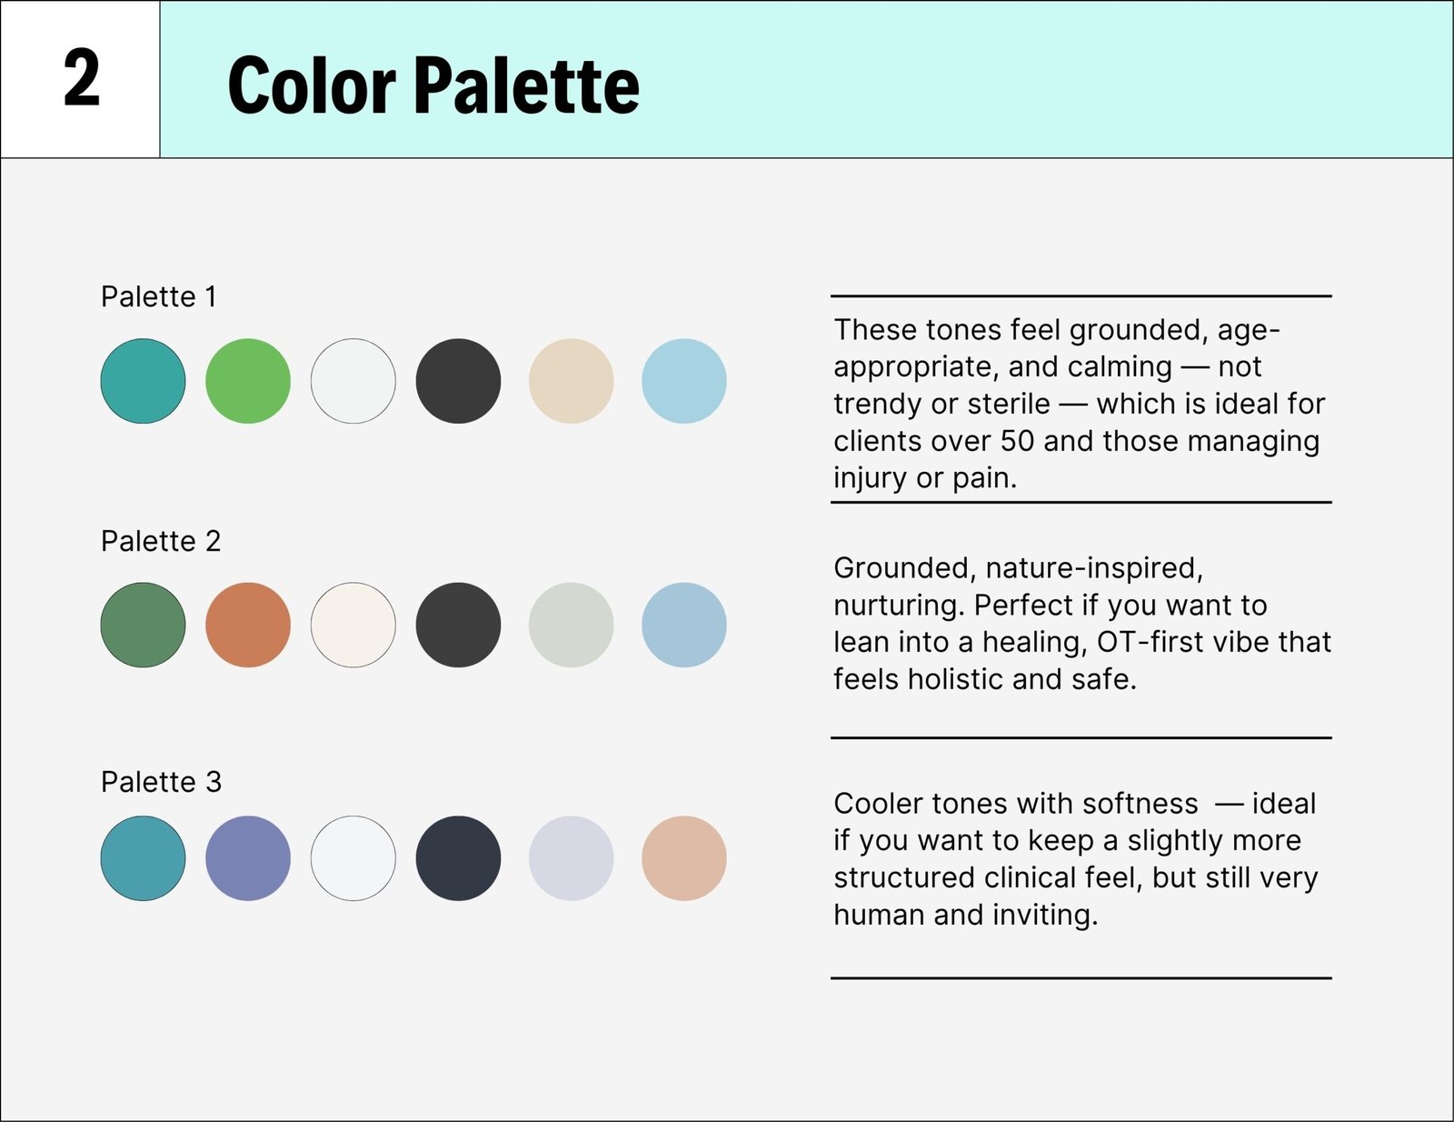Click the lavender gray swatch in Palette 3
This screenshot has width=1454, height=1122.
click(x=571, y=858)
